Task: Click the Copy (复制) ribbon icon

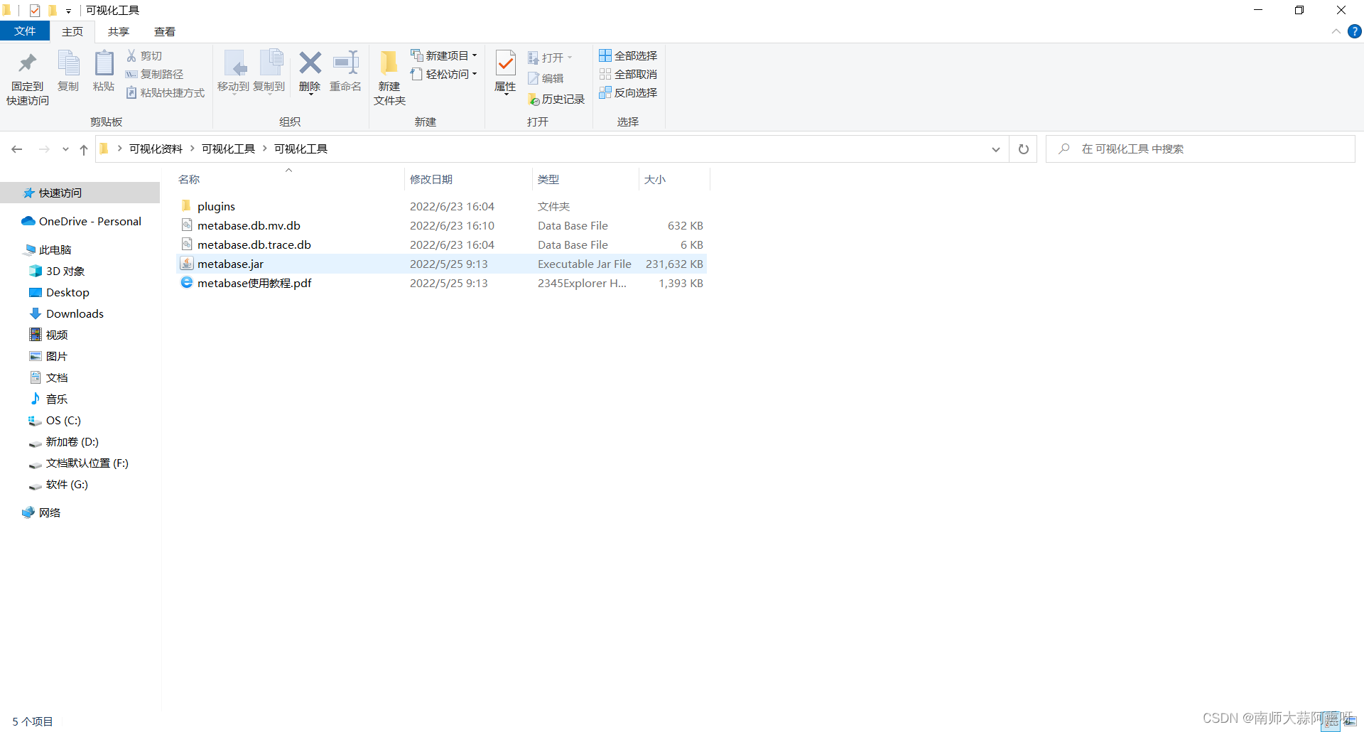Action: tap(68, 71)
